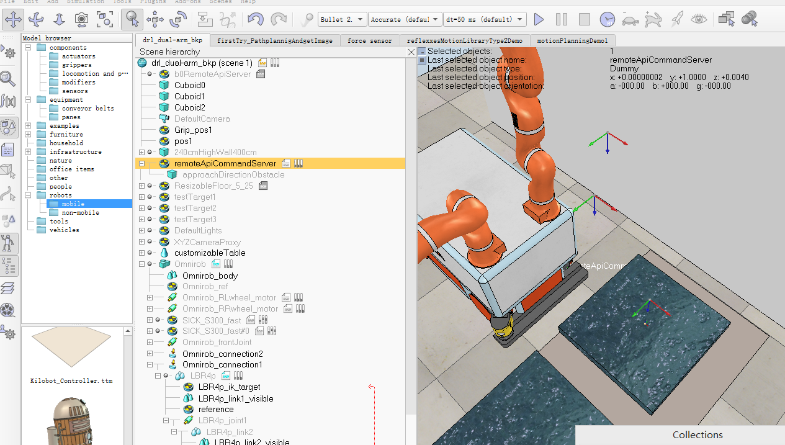Expand Omnirob_RLwheel_motor node
This screenshot has width=785, height=445.
pos(150,297)
